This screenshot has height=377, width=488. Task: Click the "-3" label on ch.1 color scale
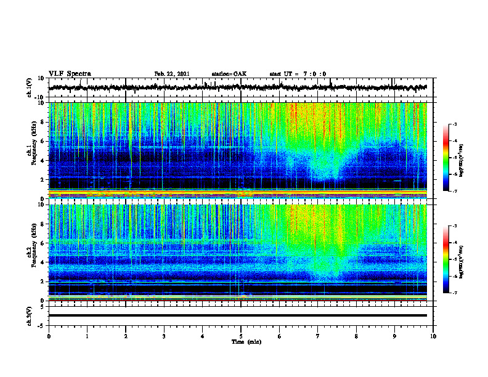(455, 124)
